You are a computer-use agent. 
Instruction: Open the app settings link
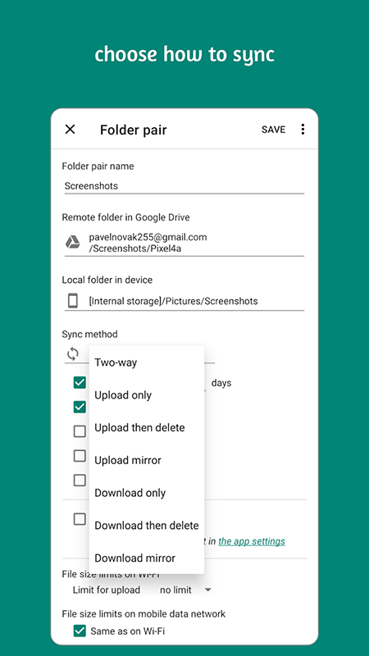pos(252,541)
